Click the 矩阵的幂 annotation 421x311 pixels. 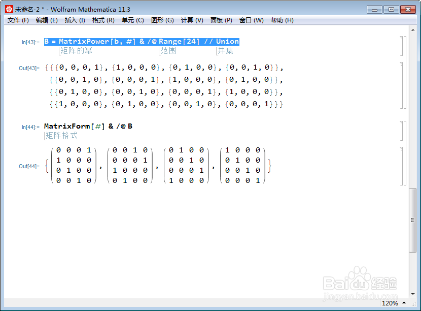pos(76,51)
